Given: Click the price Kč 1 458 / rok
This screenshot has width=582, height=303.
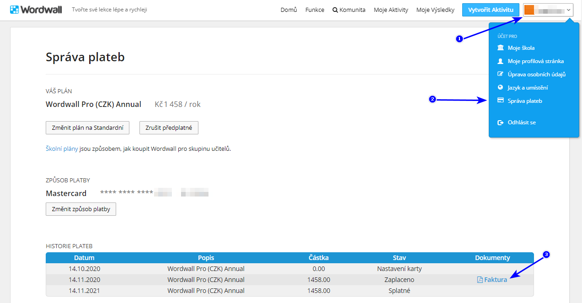Looking at the screenshot, I should click(x=178, y=104).
